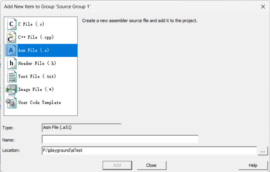The width and height of the screenshot is (270, 172).
Task: Click the Type field showing Asm File
Action: click(x=82, y=128)
